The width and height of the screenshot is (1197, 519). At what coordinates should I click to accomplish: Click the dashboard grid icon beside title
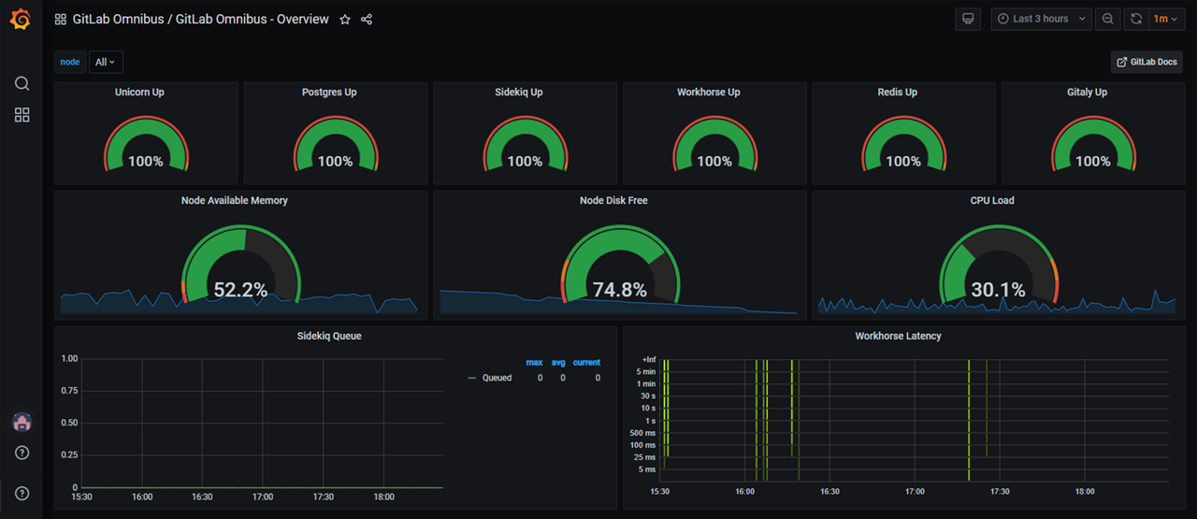pos(61,19)
